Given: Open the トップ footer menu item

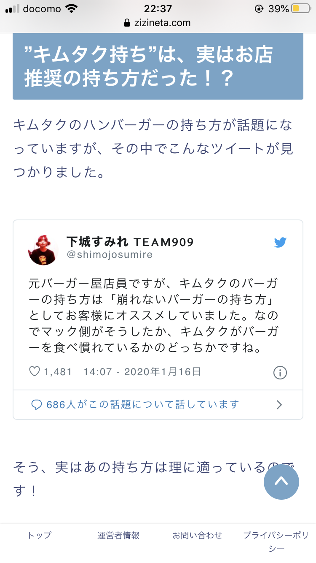Looking at the screenshot, I should pyautogui.click(x=40, y=535).
